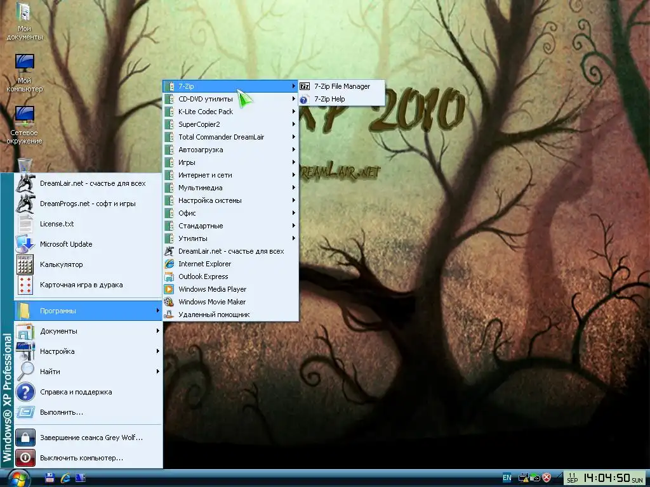
Task: Open Удаленный помощник
Action: pyautogui.click(x=230, y=315)
